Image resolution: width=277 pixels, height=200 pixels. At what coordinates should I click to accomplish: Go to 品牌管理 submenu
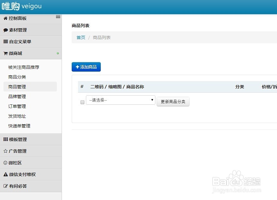(17, 97)
